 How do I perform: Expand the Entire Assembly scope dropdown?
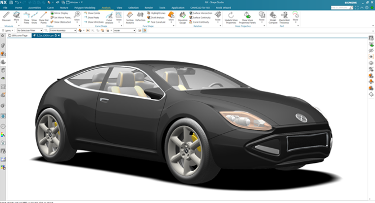63,31
